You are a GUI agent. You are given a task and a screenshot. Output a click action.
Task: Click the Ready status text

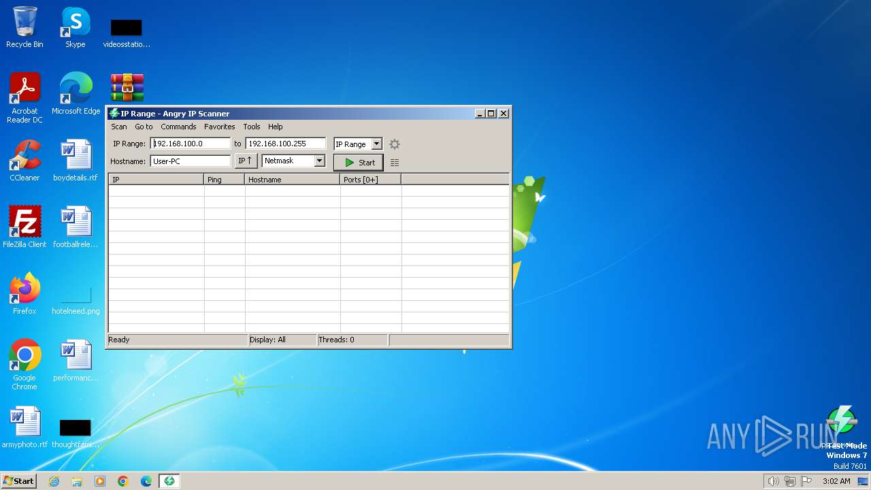pyautogui.click(x=119, y=340)
